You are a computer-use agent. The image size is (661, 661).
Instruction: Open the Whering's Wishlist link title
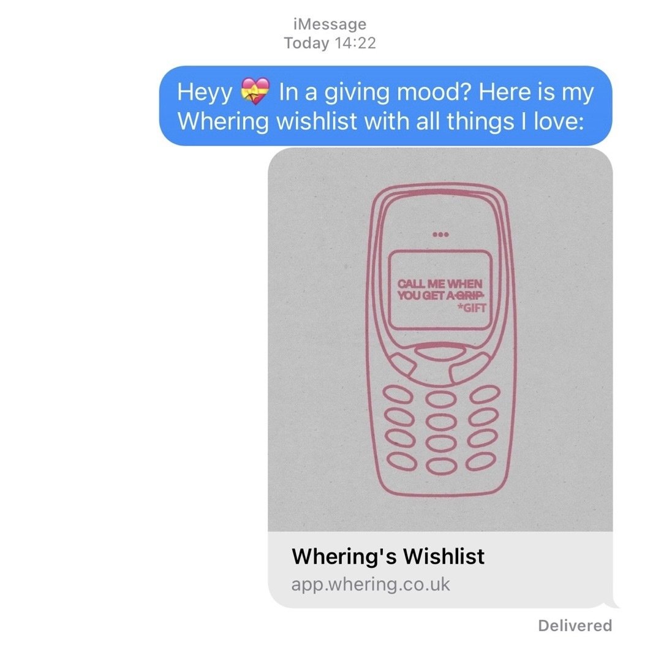388,556
